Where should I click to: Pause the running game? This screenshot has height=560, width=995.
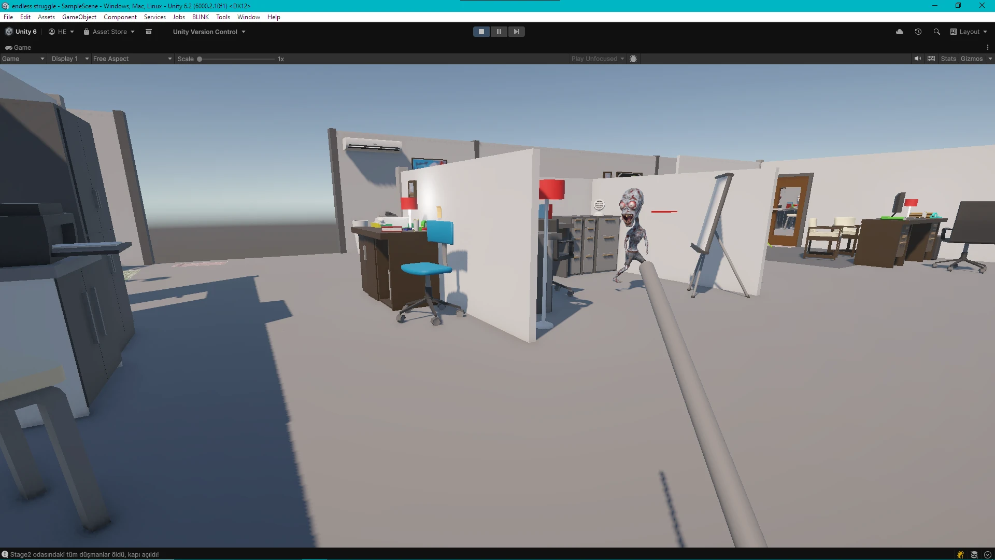499,32
